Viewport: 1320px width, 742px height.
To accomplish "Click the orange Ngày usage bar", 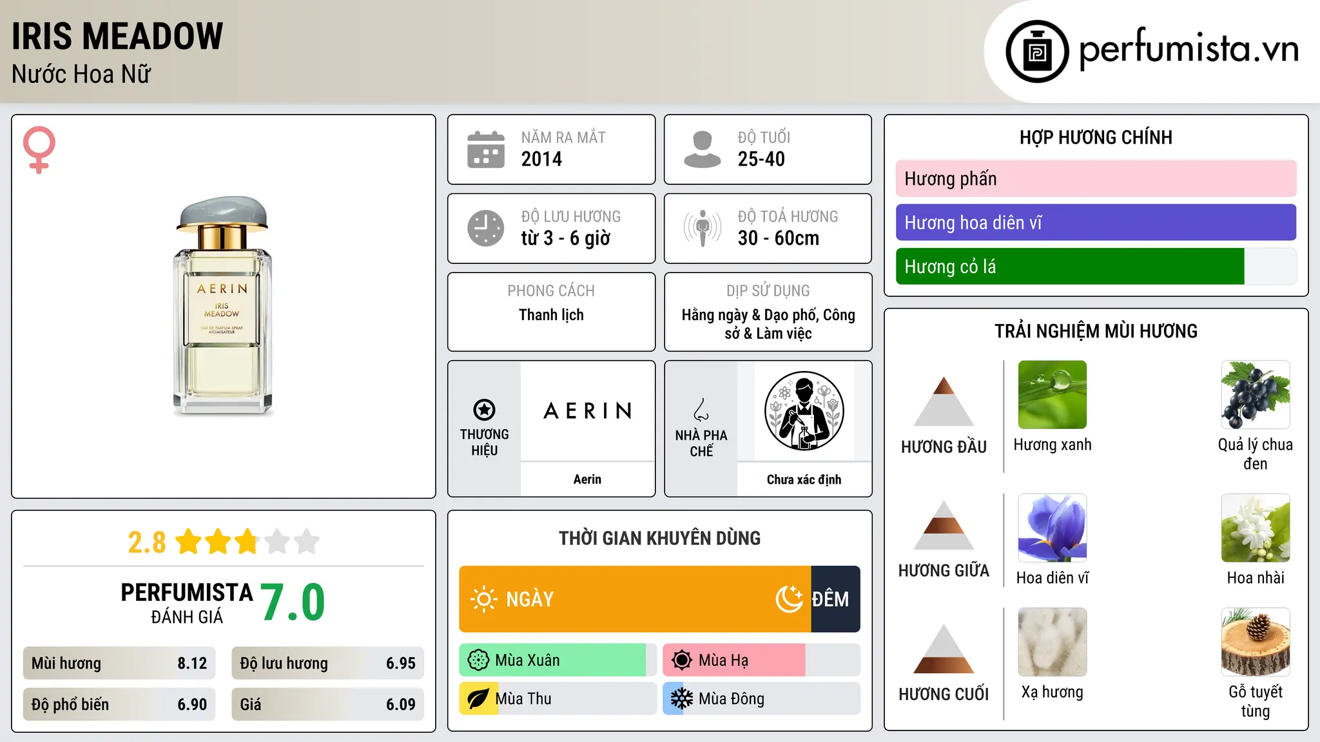I will [x=635, y=599].
